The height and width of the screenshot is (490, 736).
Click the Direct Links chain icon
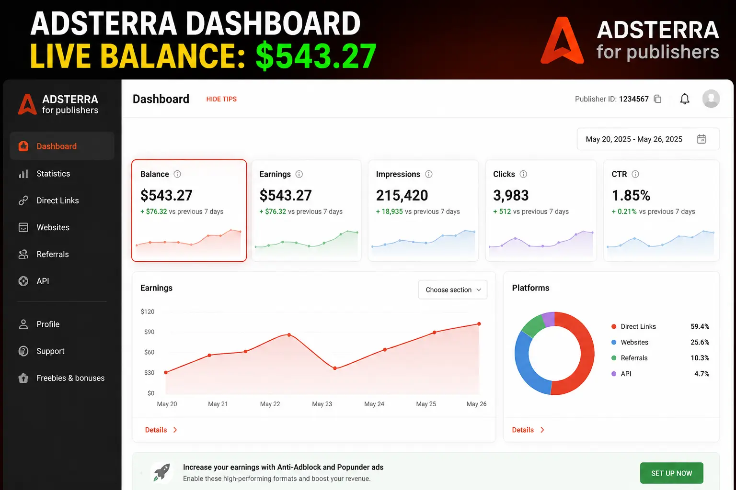tap(23, 200)
